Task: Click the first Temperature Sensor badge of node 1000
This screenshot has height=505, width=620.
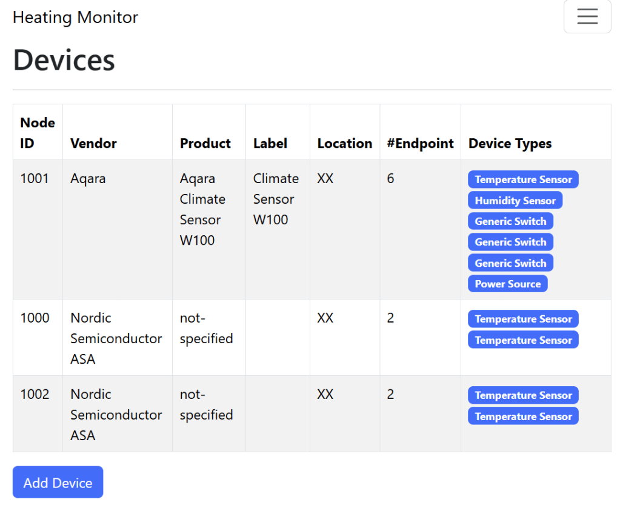Action: coord(522,318)
